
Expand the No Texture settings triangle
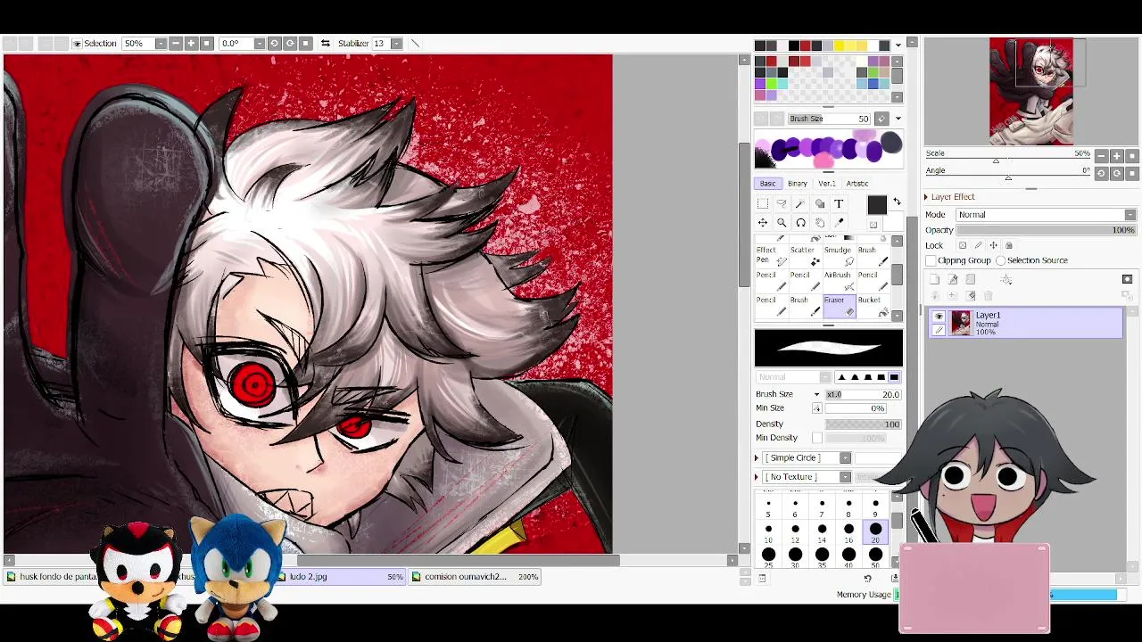pos(757,477)
